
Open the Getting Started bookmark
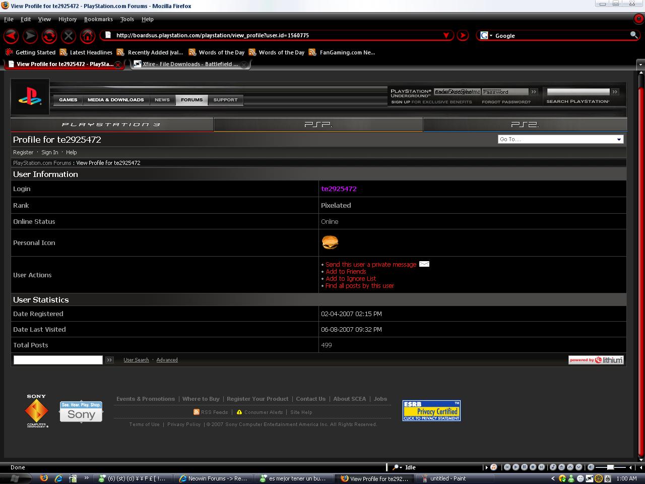[x=30, y=52]
